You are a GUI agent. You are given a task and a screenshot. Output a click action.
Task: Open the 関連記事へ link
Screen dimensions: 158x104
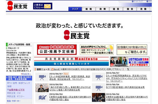[x=26, y=74]
